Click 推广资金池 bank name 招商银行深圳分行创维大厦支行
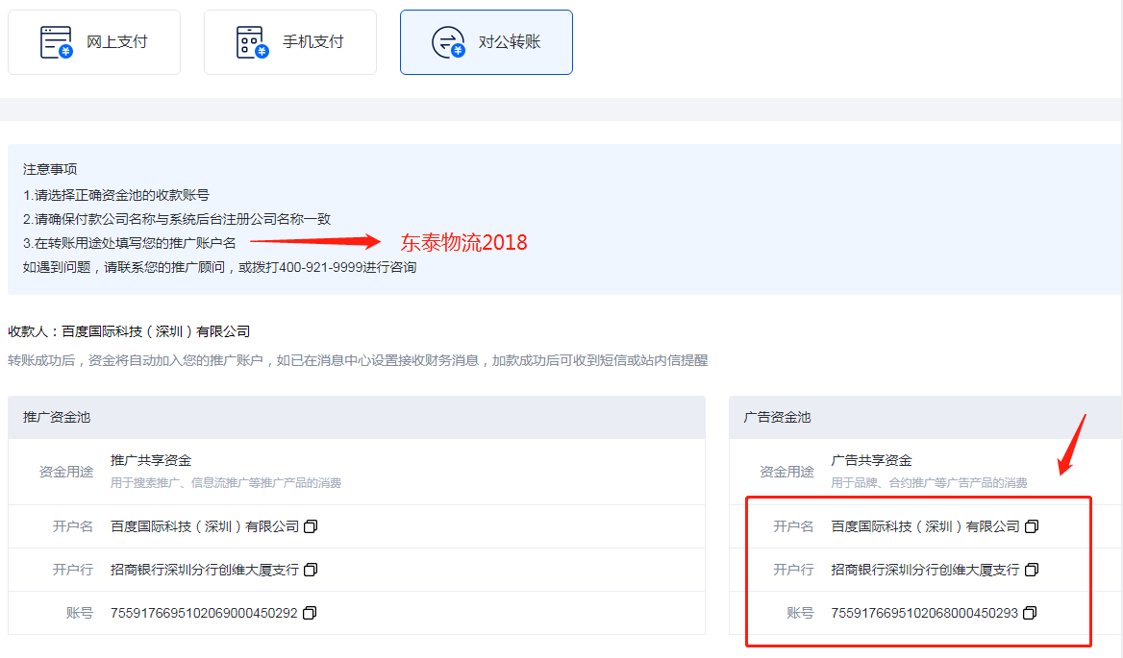This screenshot has height=658, width=1123. click(205, 570)
